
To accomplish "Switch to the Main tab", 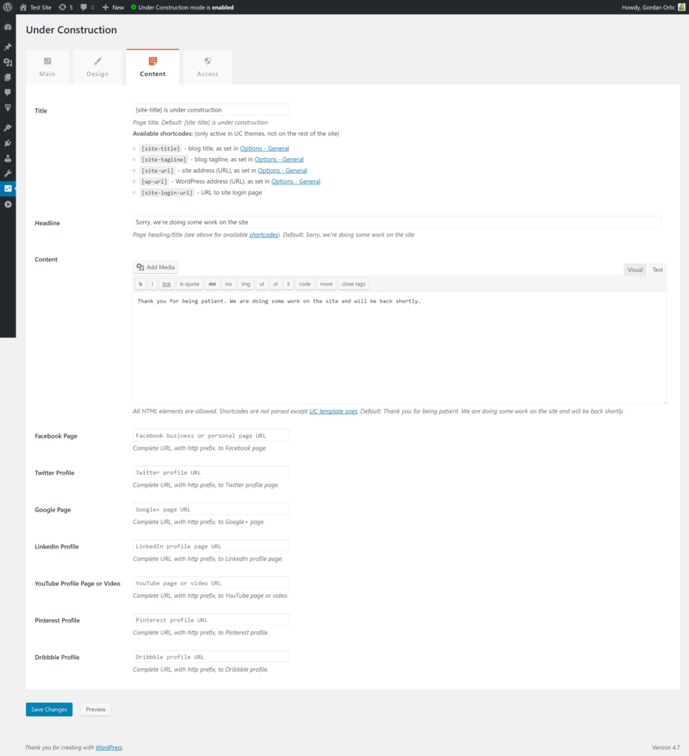I will coord(47,67).
